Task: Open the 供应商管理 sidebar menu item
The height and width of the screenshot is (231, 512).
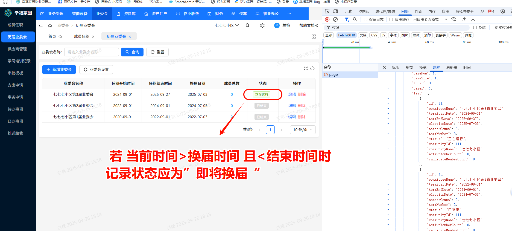Action: click(18, 49)
